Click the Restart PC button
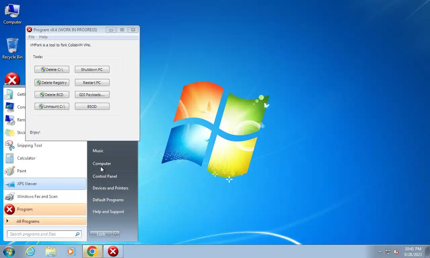This screenshot has width=430, height=258. click(92, 83)
